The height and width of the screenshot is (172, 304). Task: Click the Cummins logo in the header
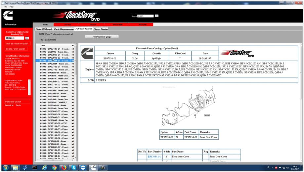click(x=8, y=15)
